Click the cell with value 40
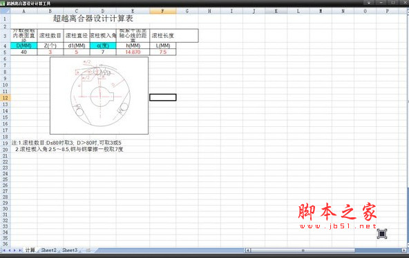This screenshot has width=409, height=258. 23,52
